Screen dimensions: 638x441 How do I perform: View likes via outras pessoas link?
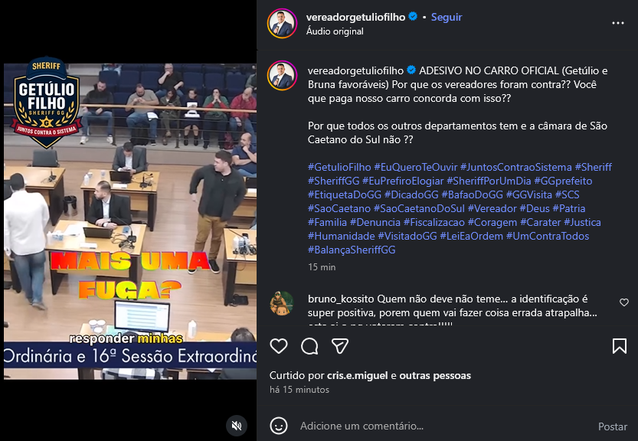click(x=435, y=375)
